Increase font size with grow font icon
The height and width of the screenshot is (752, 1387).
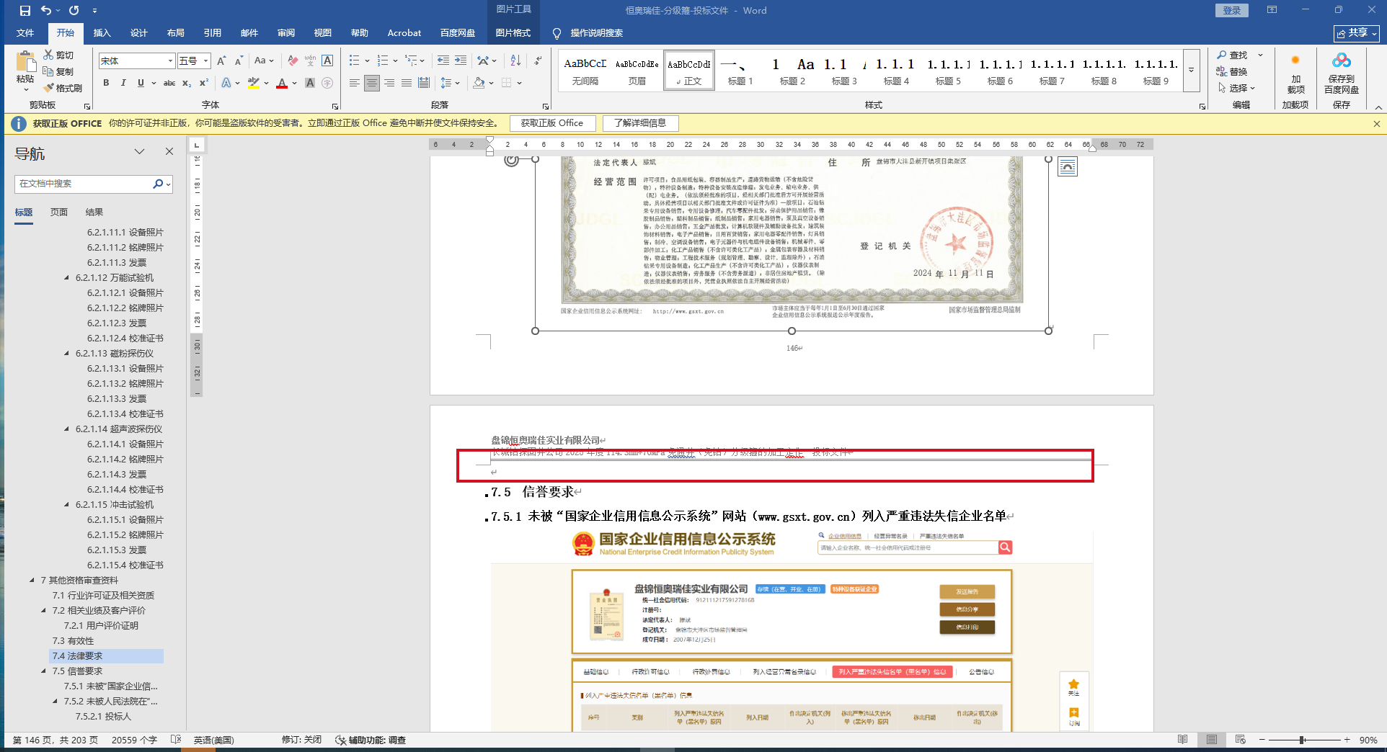click(221, 61)
